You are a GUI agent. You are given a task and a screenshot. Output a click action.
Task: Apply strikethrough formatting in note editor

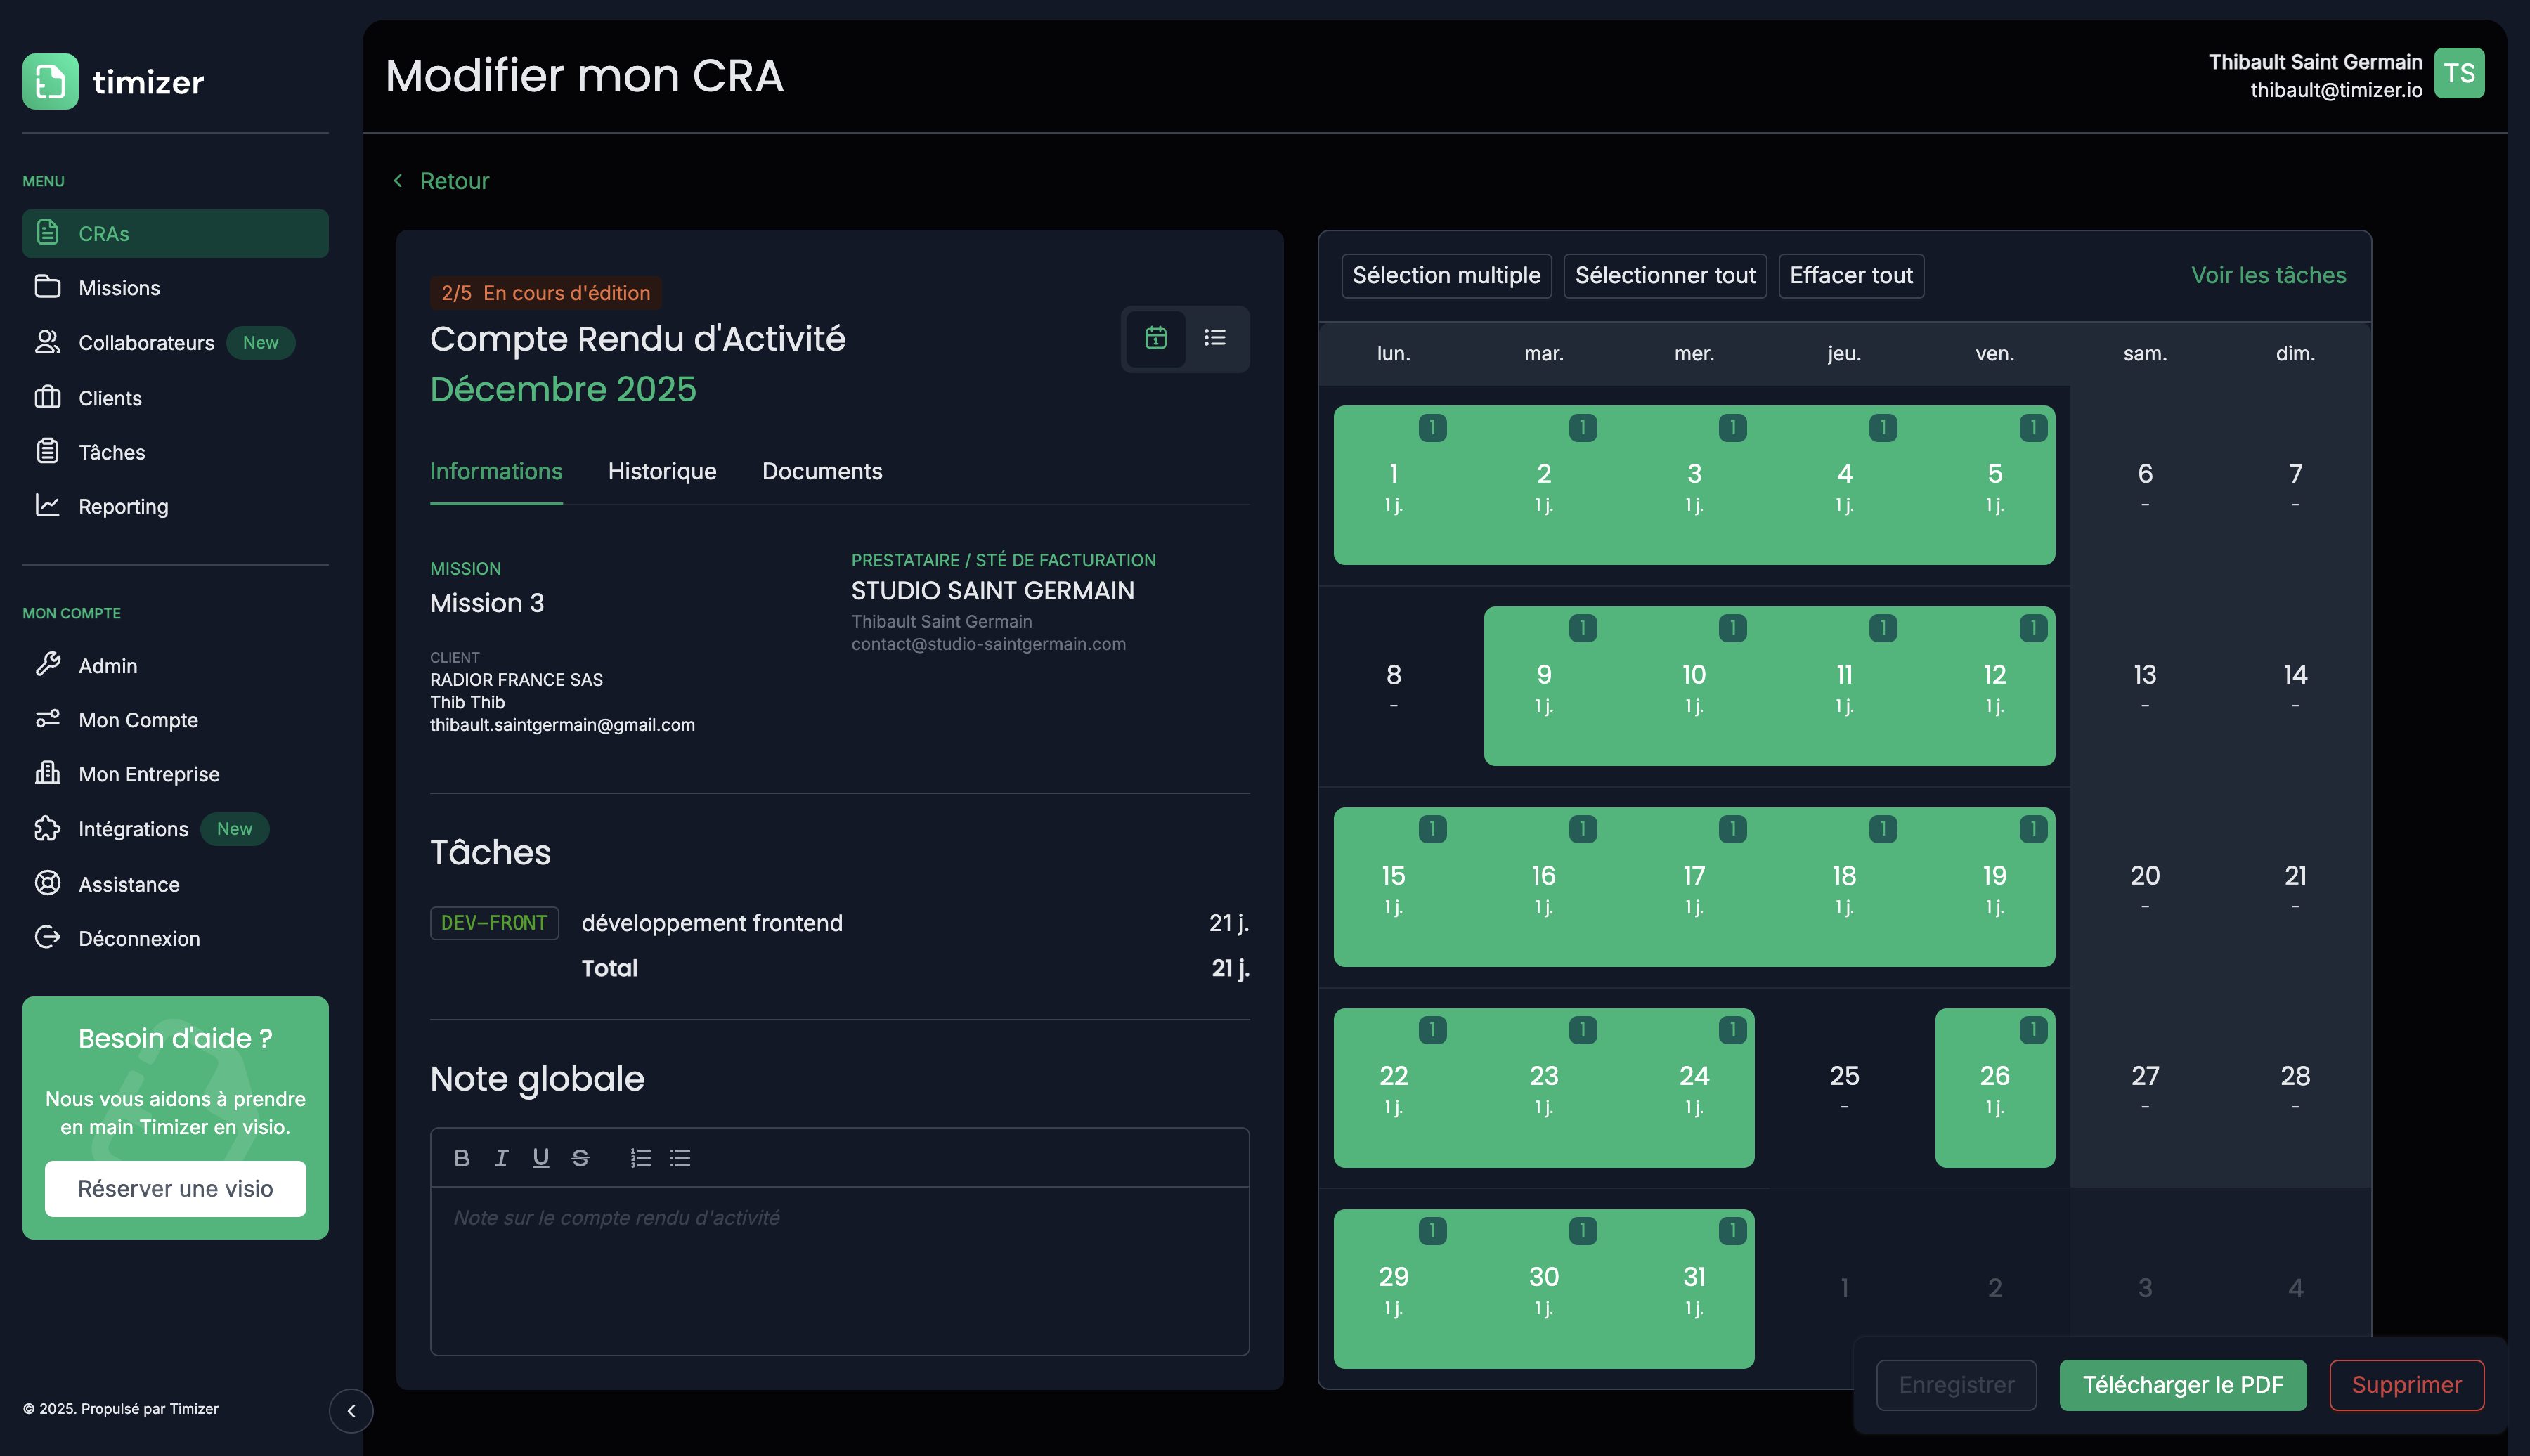pos(580,1158)
